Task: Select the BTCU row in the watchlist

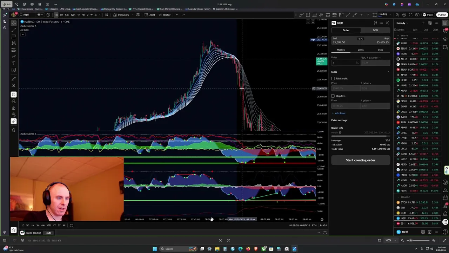Action: [417, 202]
